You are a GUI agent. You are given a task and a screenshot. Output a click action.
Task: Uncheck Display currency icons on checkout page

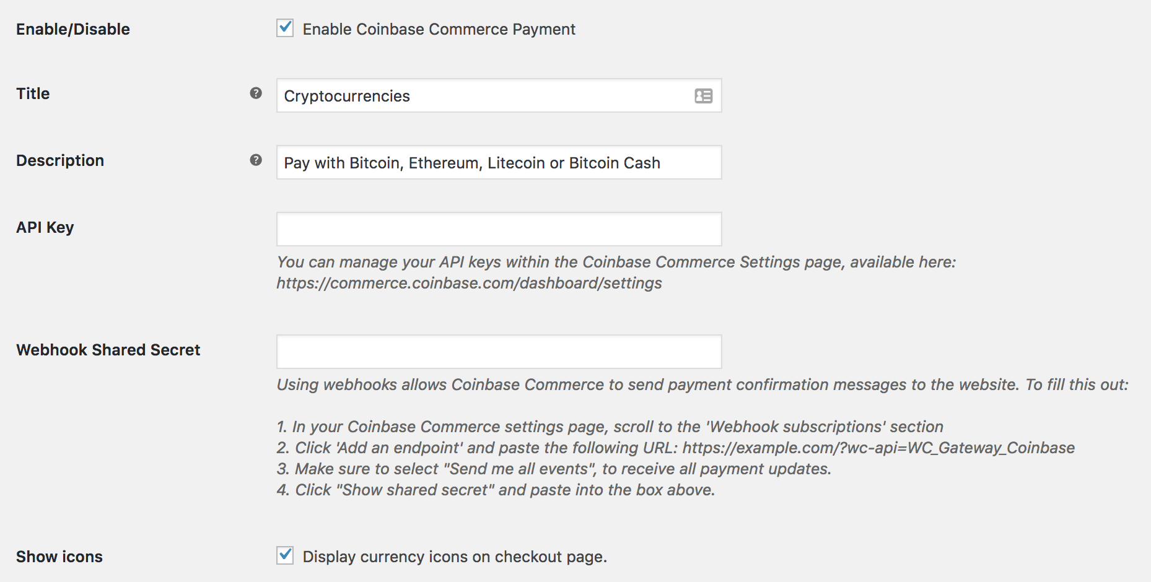285,556
